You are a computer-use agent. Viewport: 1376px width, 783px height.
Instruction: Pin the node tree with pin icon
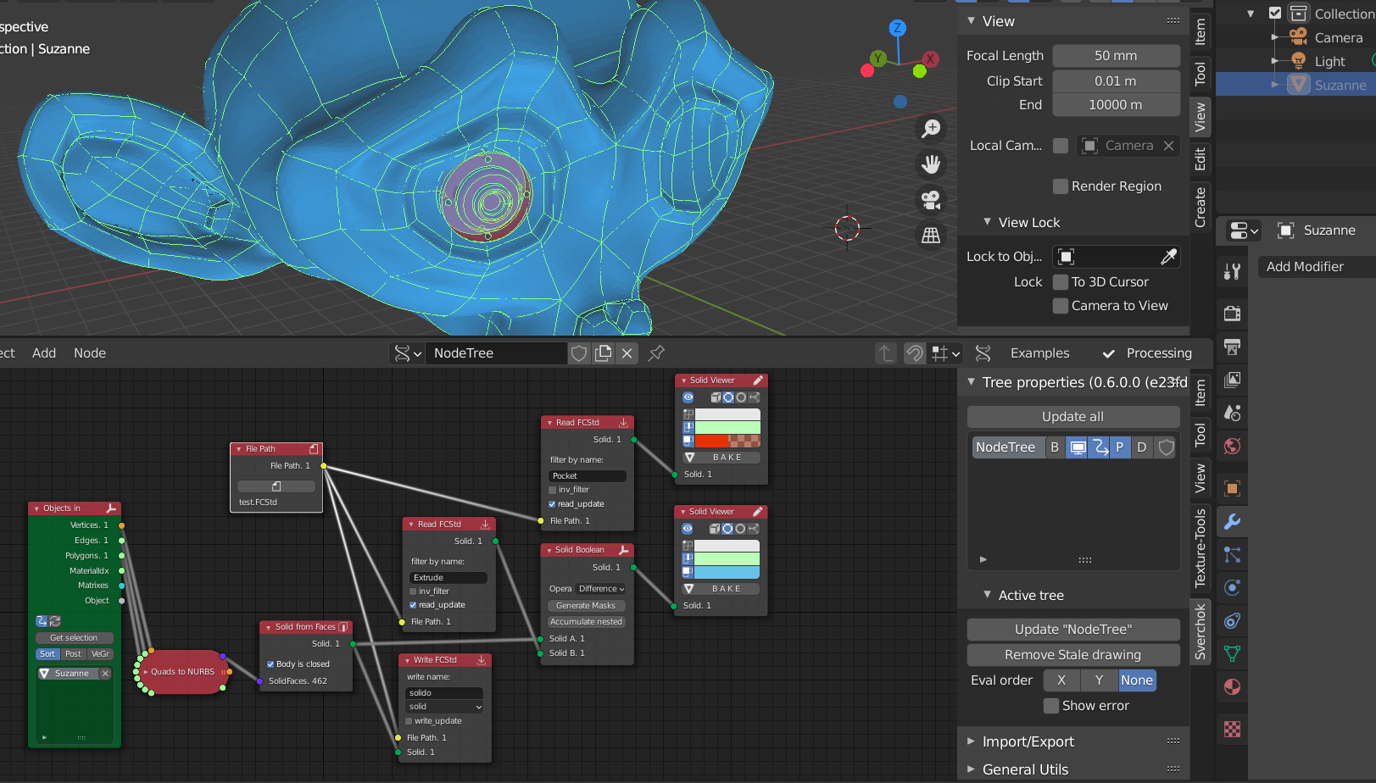click(x=656, y=353)
